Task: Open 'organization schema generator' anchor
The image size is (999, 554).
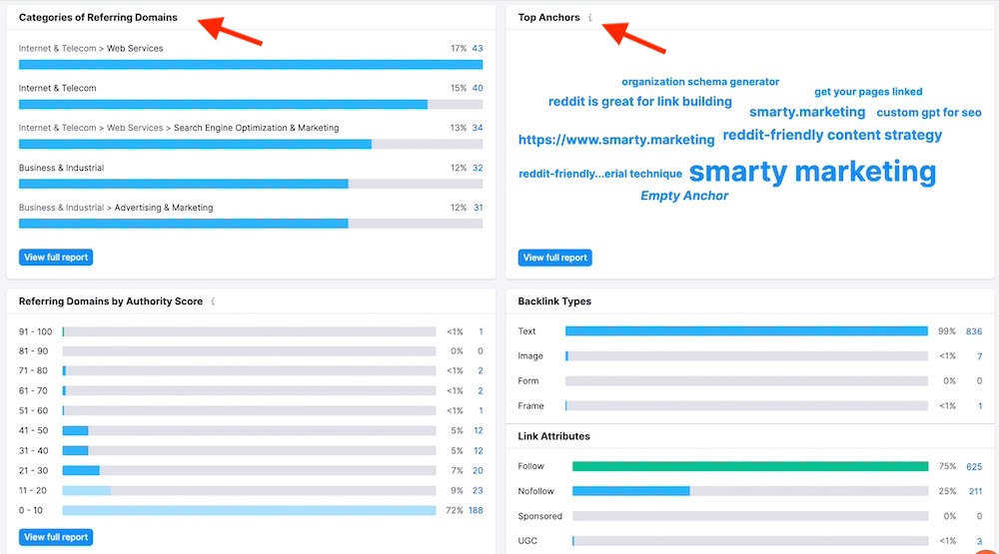Action: tap(700, 82)
